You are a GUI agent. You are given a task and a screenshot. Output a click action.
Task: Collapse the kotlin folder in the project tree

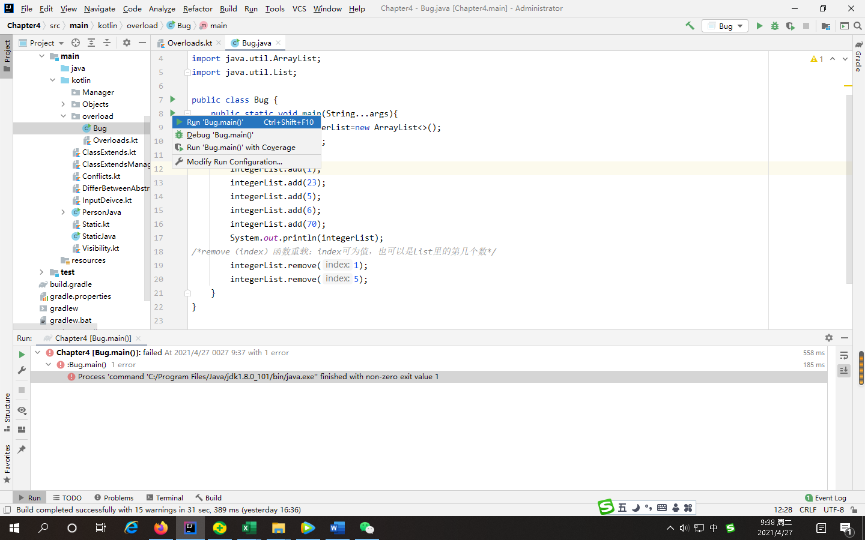click(x=52, y=80)
